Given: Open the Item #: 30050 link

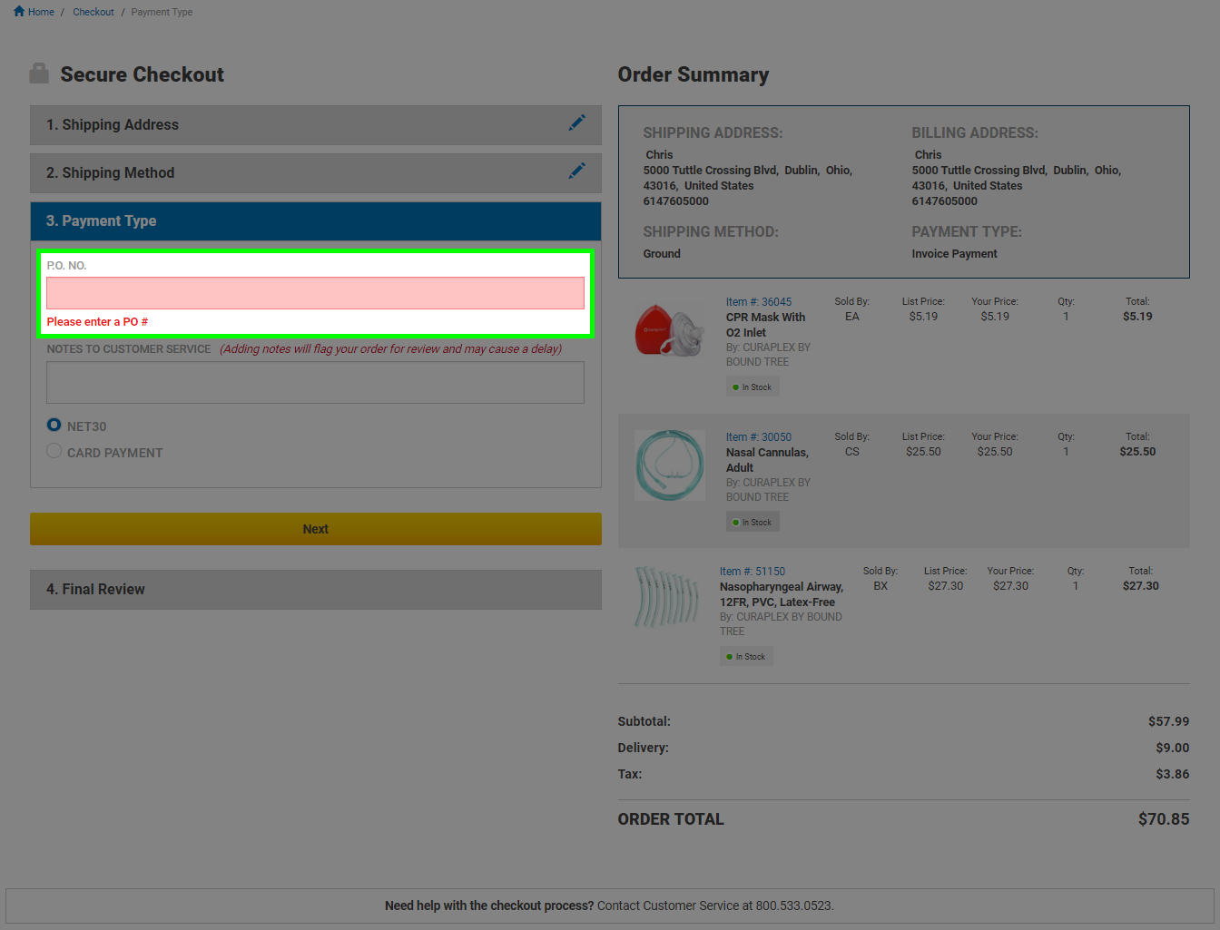Looking at the screenshot, I should click(759, 437).
